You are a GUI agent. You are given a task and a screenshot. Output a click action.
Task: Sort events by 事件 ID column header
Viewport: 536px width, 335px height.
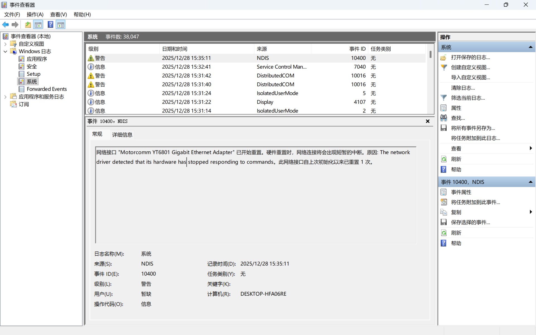point(339,49)
